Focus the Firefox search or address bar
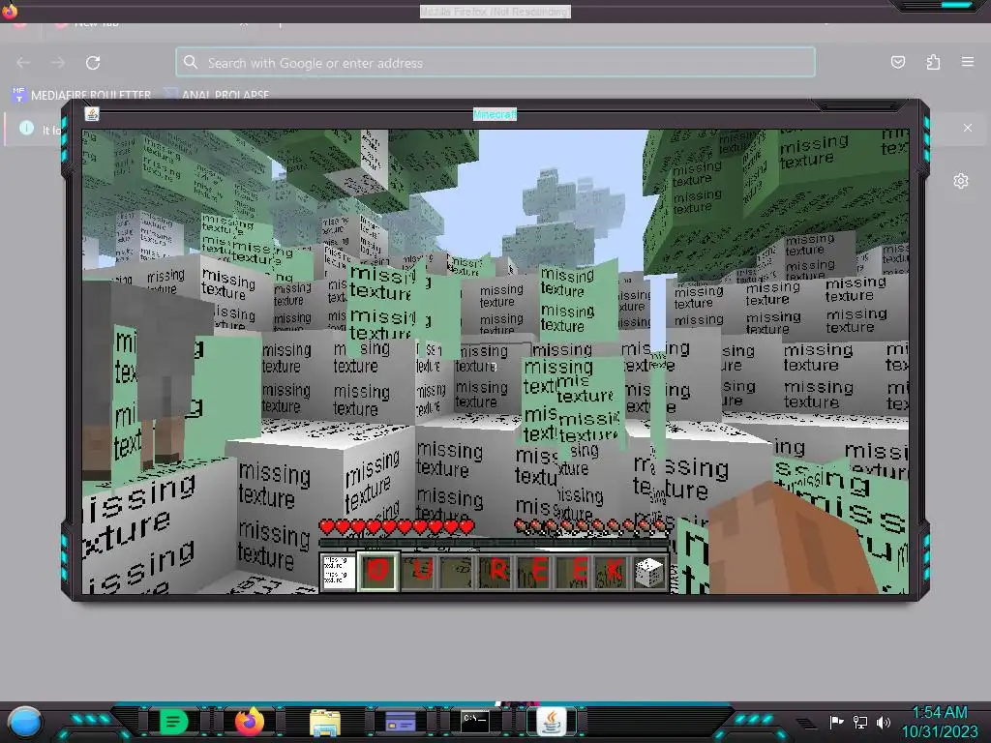 click(x=495, y=63)
